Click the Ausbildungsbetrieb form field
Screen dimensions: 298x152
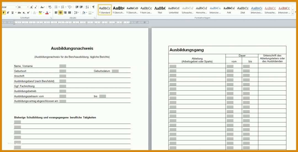(63, 91)
